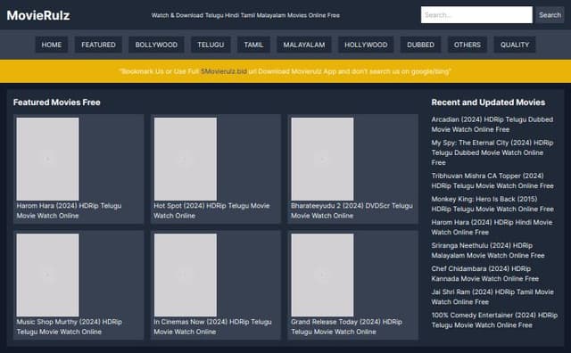Click the 5Movierulz.bid link in banner

point(224,71)
